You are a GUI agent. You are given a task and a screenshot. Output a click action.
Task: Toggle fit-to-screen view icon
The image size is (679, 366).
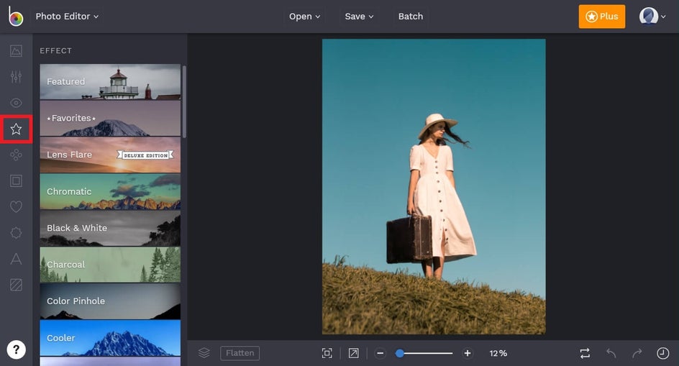coord(327,353)
